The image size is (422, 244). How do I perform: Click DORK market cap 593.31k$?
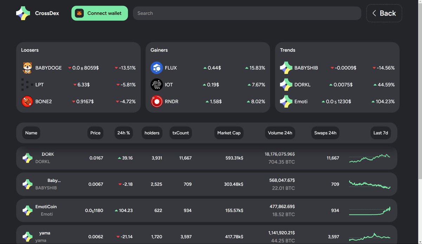(x=234, y=158)
